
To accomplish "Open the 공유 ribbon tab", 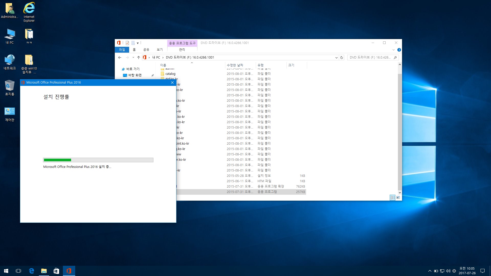I will (146, 50).
